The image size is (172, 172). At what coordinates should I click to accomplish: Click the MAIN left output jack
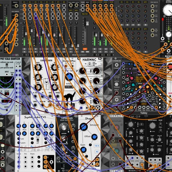click(87, 6)
